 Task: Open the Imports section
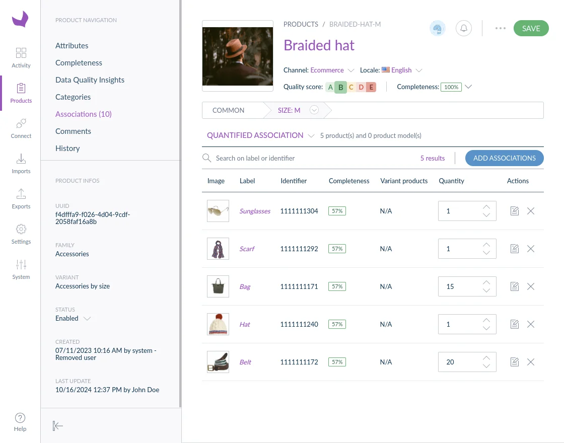tap(21, 162)
